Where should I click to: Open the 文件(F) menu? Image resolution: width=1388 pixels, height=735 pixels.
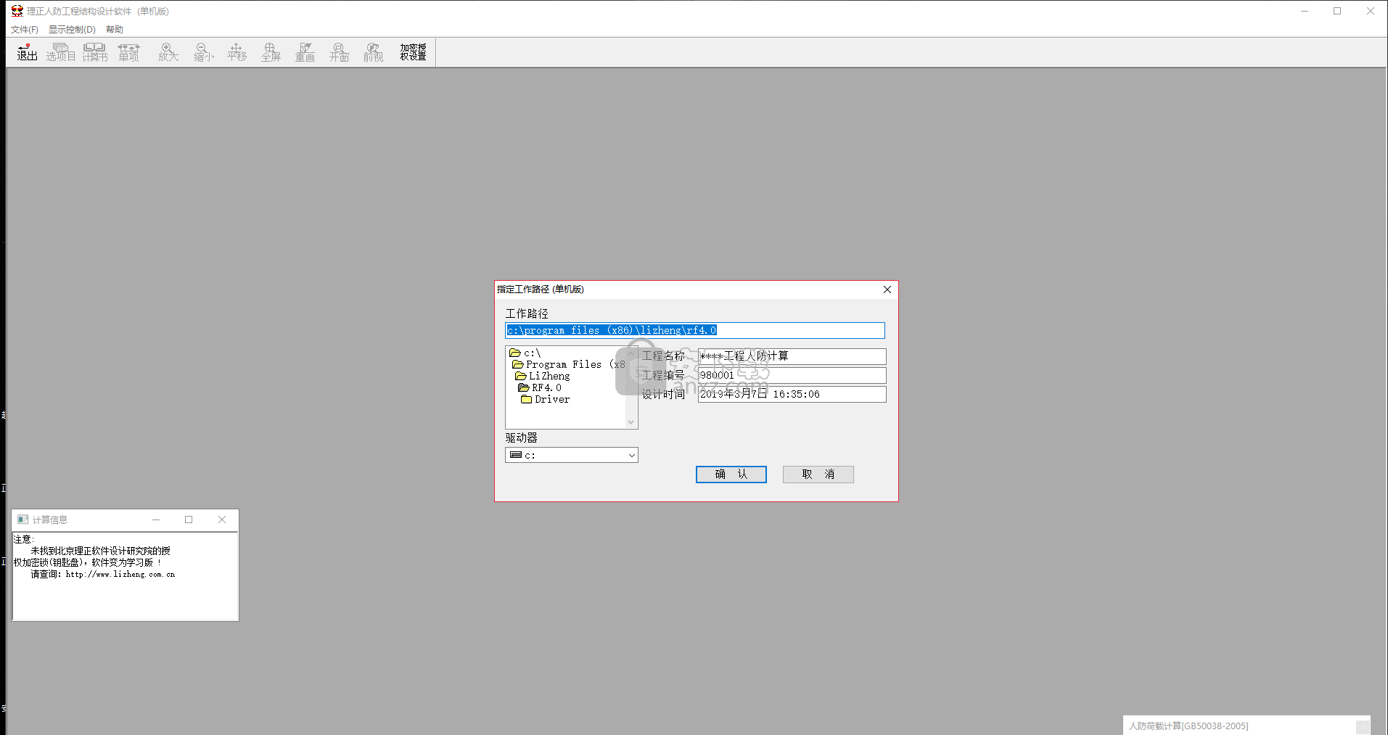tap(25, 30)
